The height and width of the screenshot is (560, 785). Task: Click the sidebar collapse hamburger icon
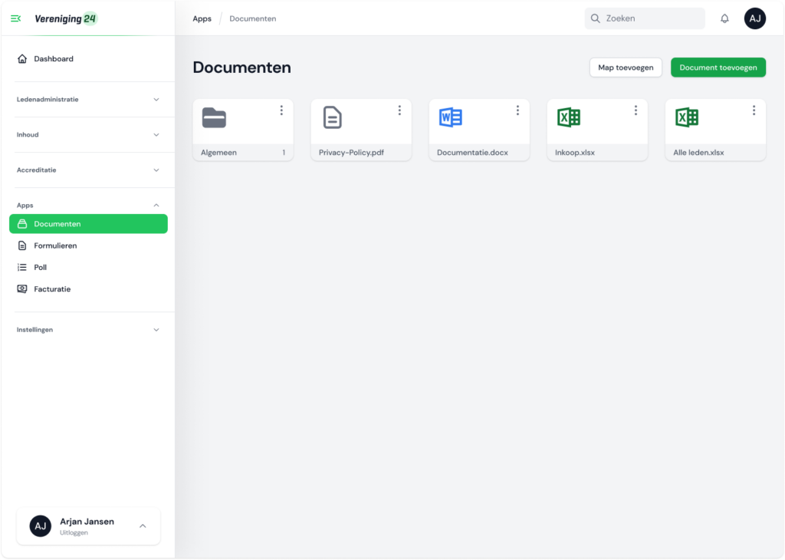point(15,18)
